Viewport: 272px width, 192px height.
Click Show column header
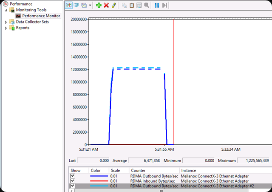79,170
